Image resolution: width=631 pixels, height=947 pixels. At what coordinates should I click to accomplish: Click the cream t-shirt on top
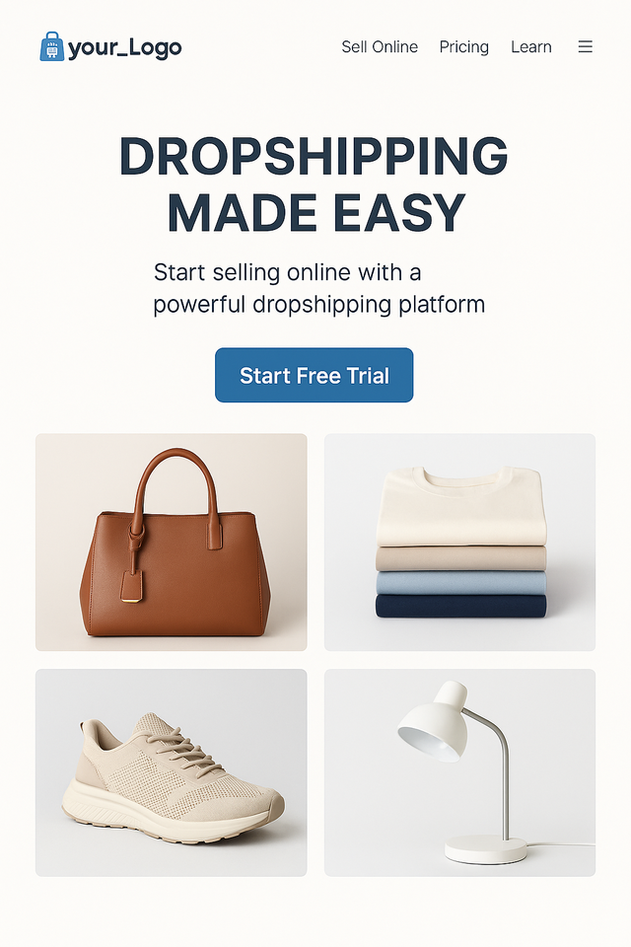[x=461, y=506]
